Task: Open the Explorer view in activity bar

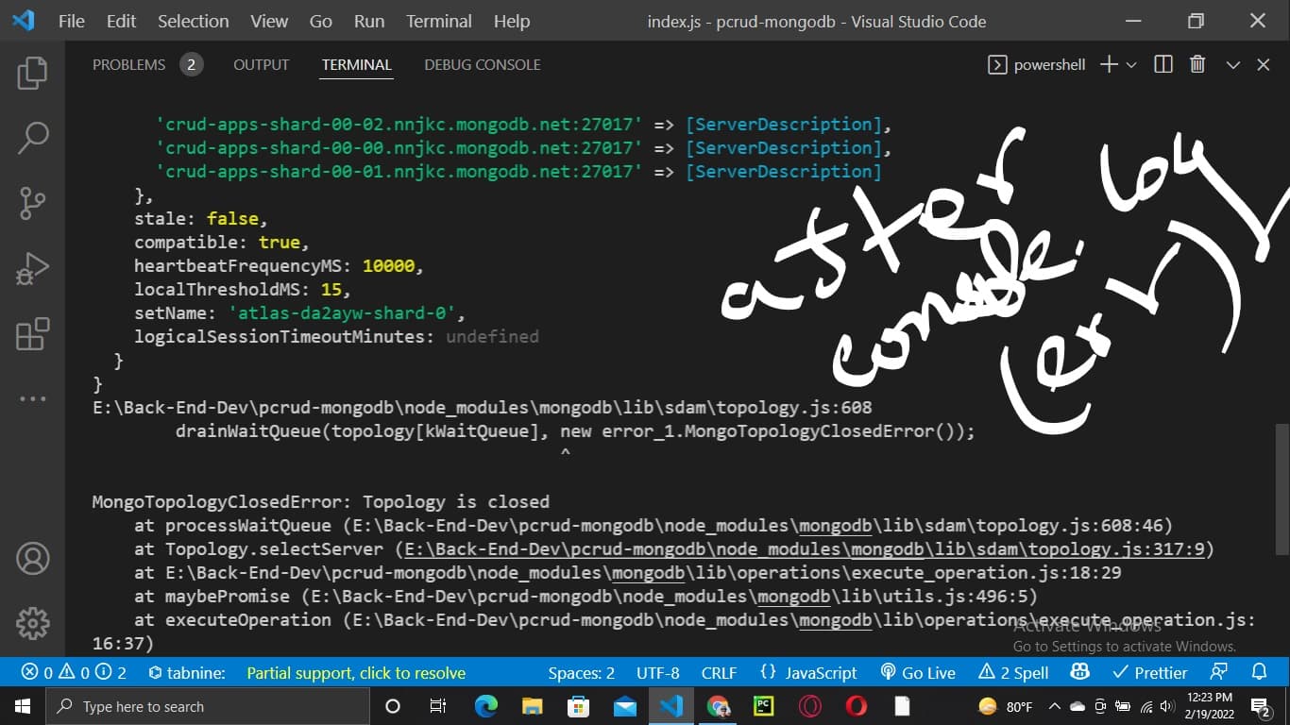Action: [32, 73]
